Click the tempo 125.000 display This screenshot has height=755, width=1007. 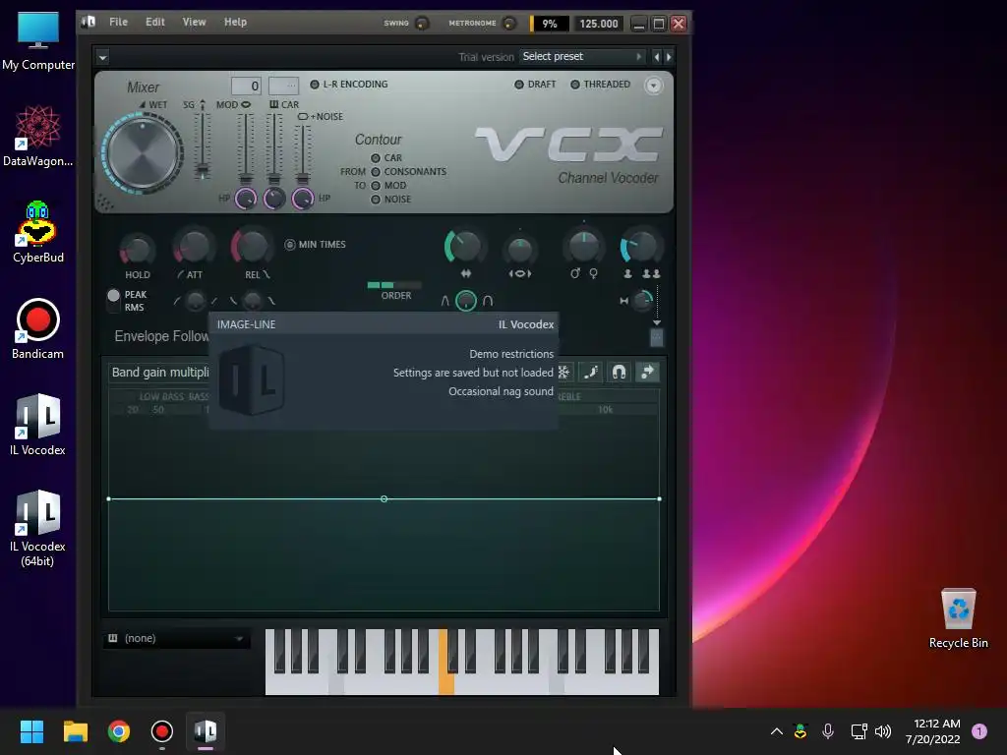pyautogui.click(x=599, y=24)
